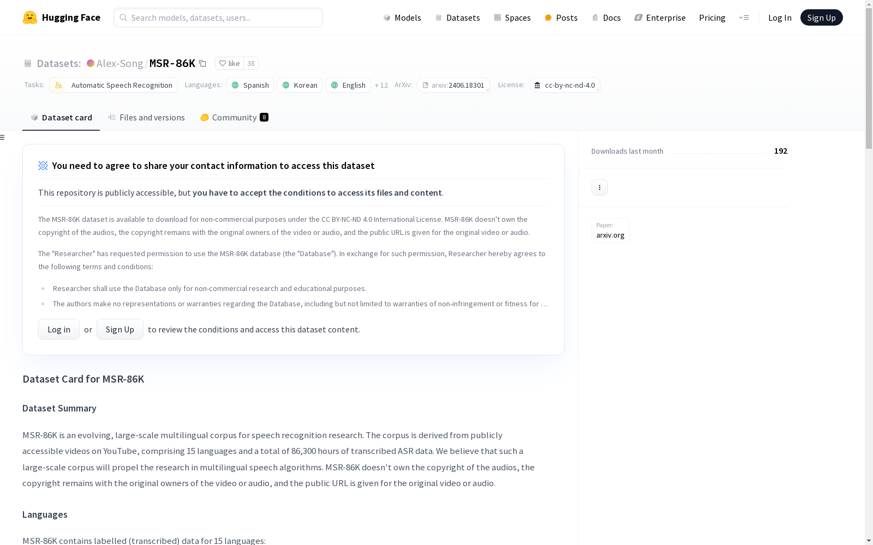Click the Alex-Song avatar icon
Screen dimensions: 873x545
click(91, 63)
